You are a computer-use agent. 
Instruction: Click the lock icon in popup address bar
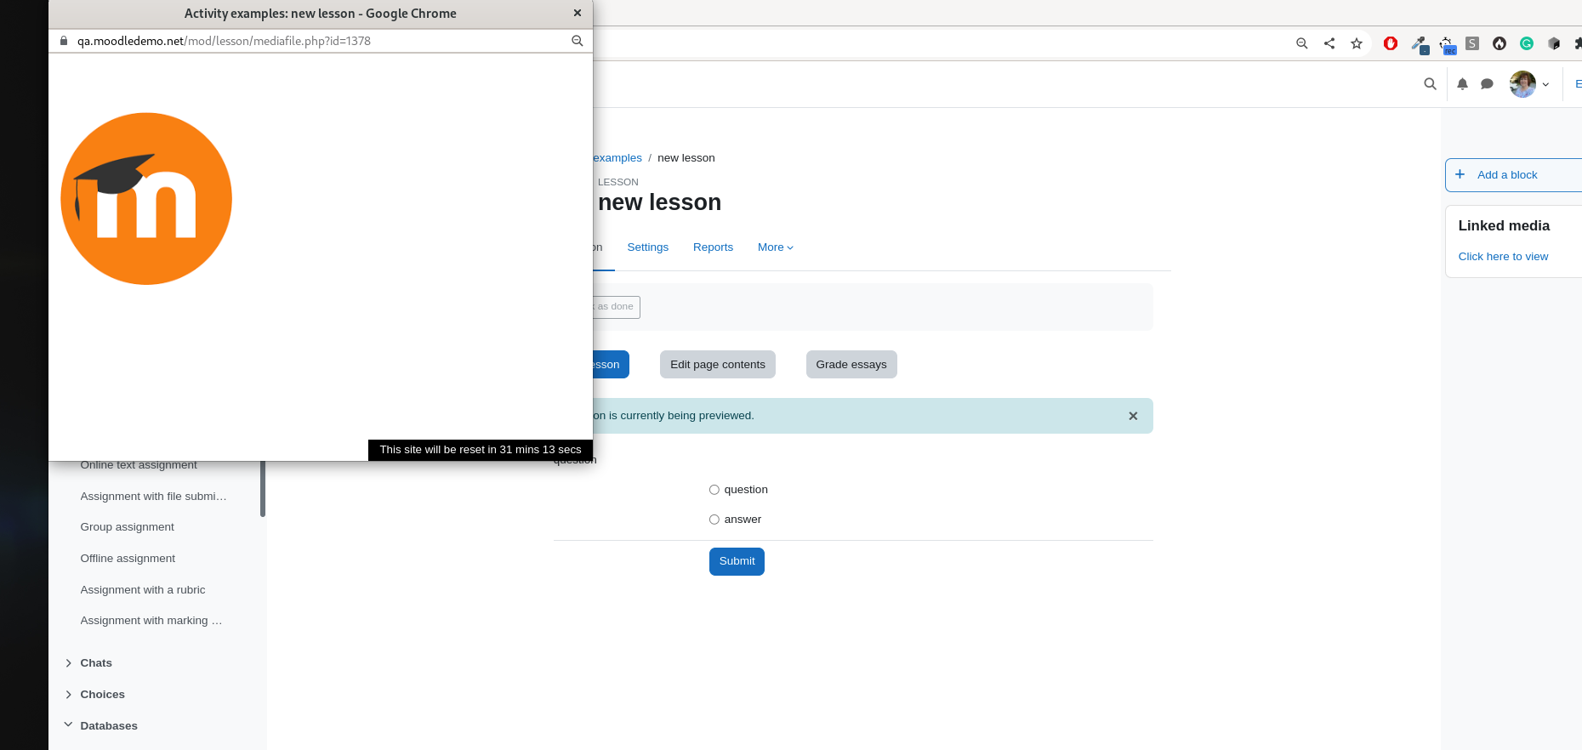(x=63, y=41)
